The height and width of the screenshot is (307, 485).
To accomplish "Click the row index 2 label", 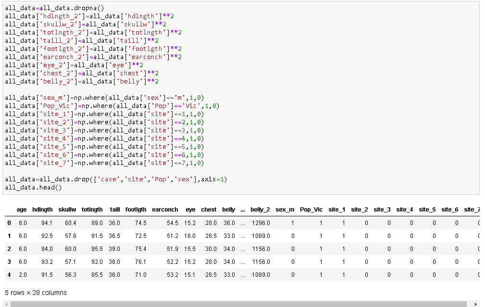I will pyautogui.click(x=9, y=248).
